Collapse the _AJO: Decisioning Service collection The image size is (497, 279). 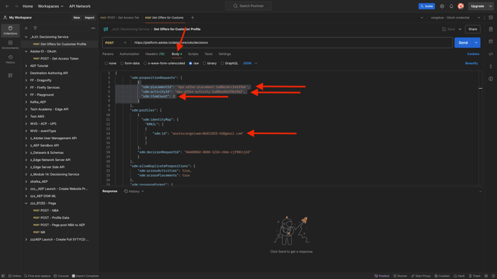pos(27,37)
